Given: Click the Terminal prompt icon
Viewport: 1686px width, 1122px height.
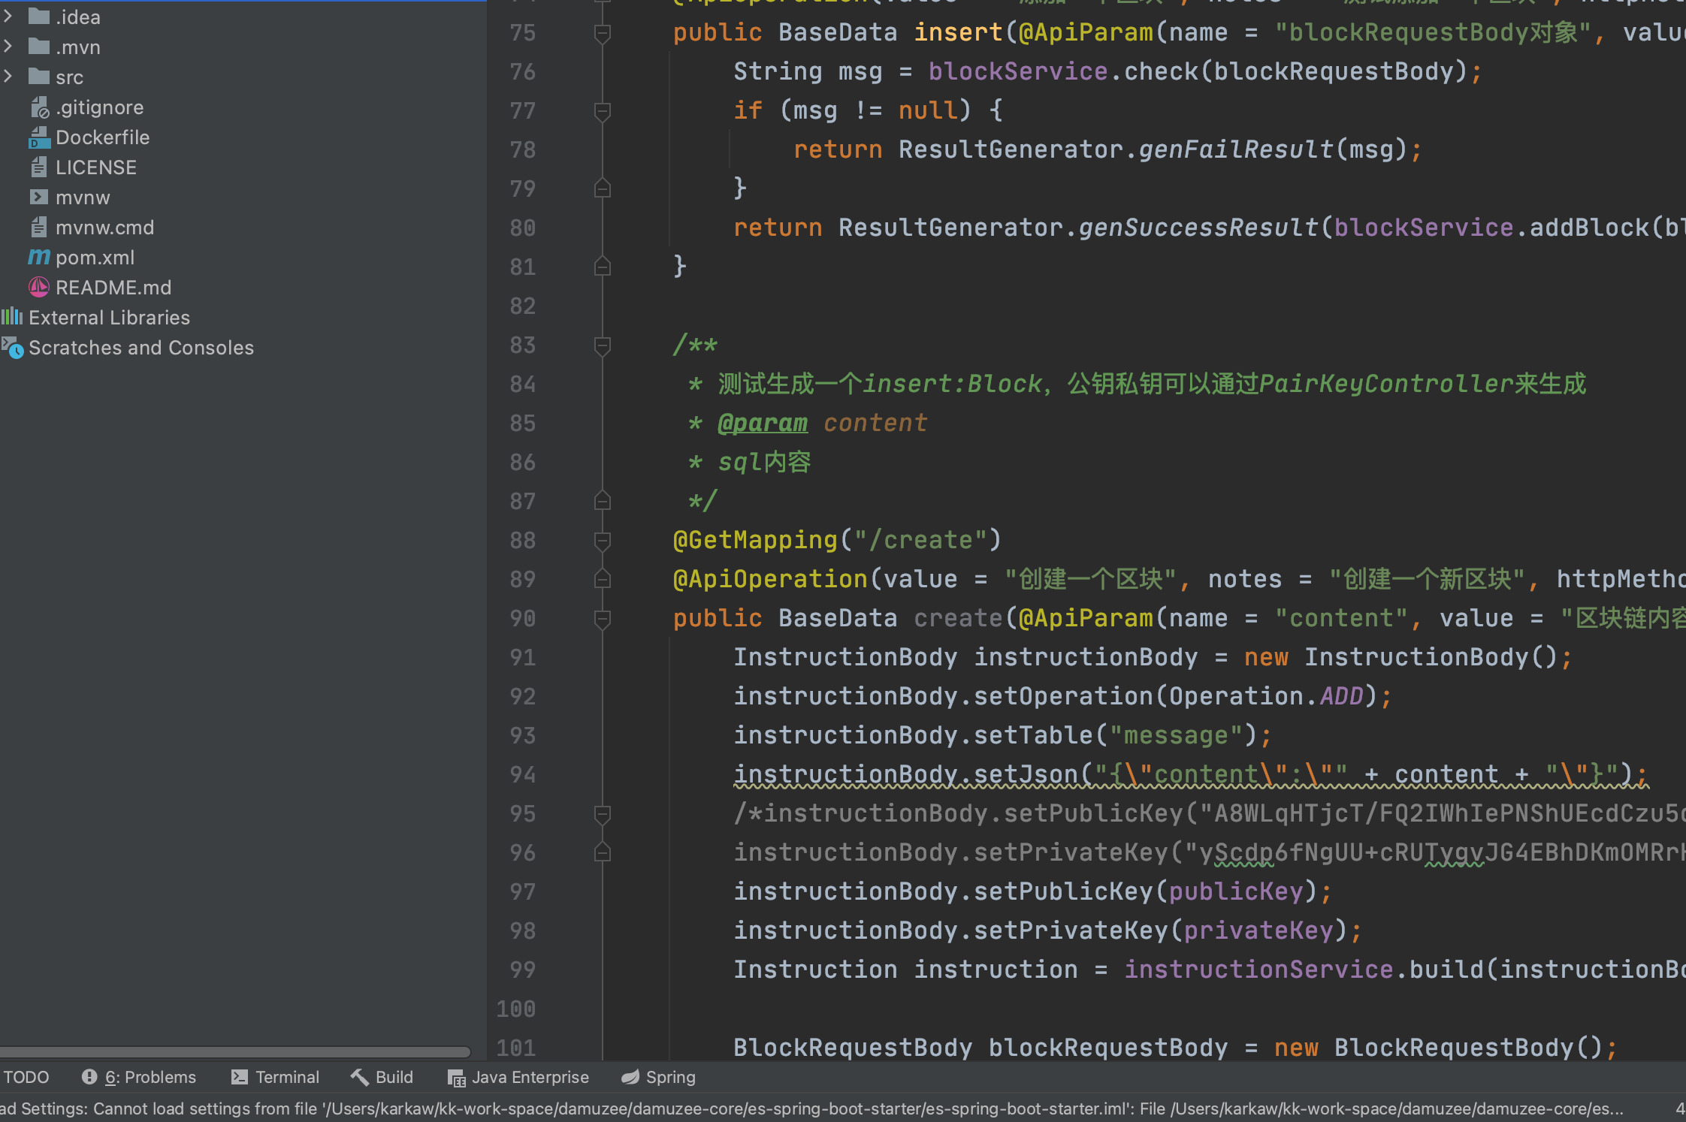Looking at the screenshot, I should (x=240, y=1077).
